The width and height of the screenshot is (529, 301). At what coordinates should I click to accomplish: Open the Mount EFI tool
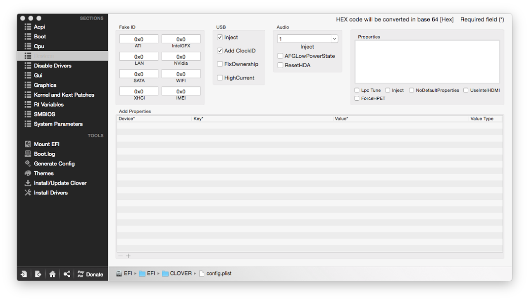[x=42, y=144]
